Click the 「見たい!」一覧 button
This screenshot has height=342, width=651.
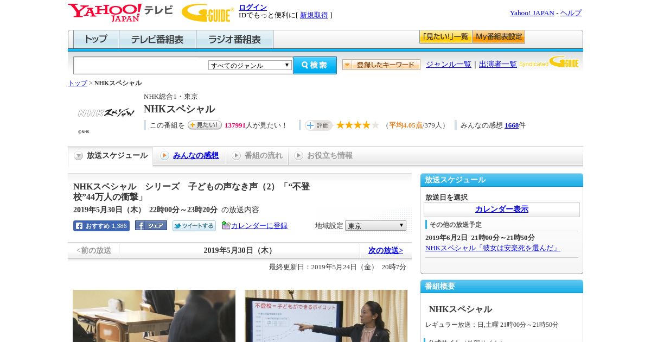pyautogui.click(x=445, y=37)
